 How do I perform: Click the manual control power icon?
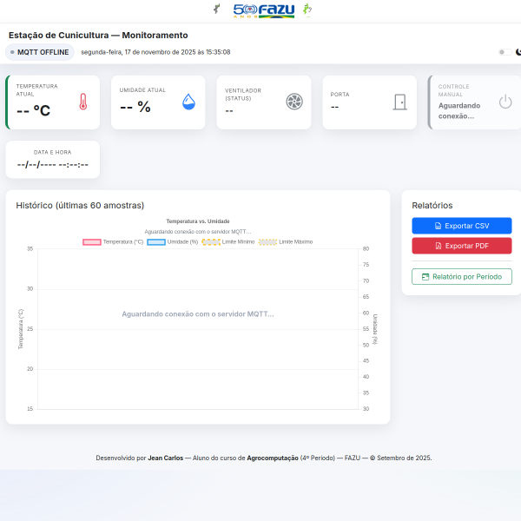[505, 102]
